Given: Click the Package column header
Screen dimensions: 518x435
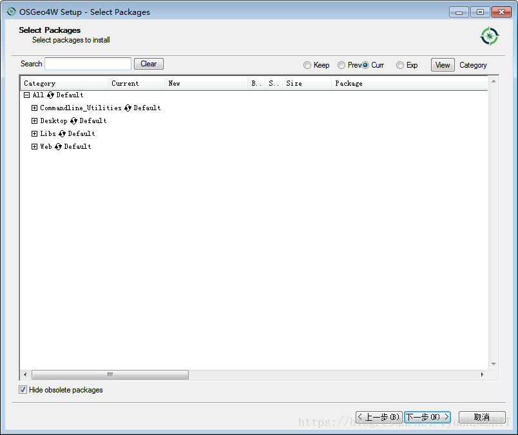Looking at the screenshot, I should (x=409, y=83).
